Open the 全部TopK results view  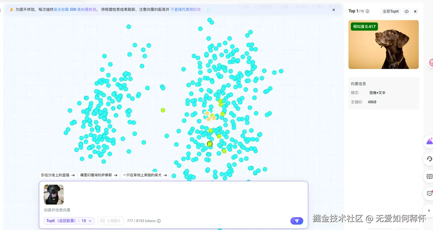pos(391,11)
